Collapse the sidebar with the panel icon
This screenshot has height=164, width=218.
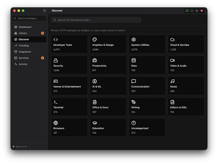point(44,11)
